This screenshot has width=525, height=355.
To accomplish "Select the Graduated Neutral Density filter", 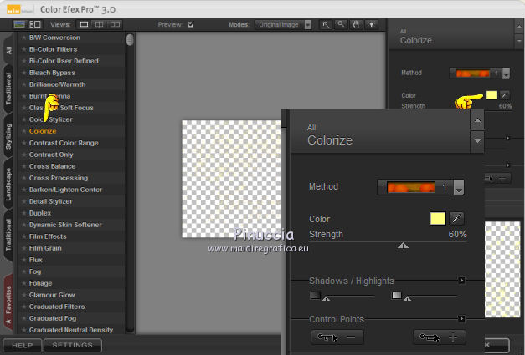I will (x=71, y=330).
